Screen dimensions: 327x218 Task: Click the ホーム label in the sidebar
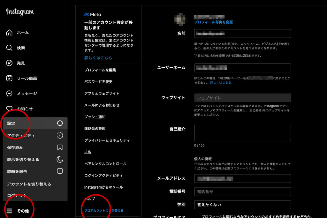click(x=23, y=33)
